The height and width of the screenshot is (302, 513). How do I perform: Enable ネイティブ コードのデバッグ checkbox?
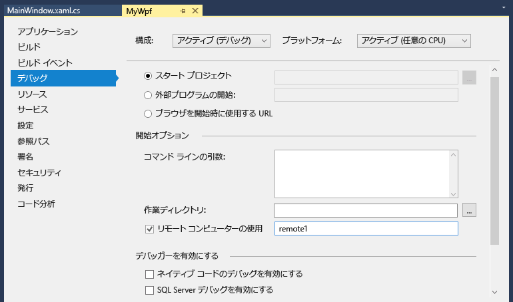[x=149, y=274]
